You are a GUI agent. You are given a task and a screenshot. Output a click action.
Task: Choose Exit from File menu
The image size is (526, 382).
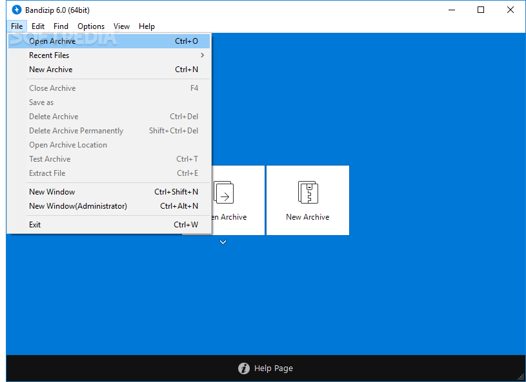pos(109,225)
